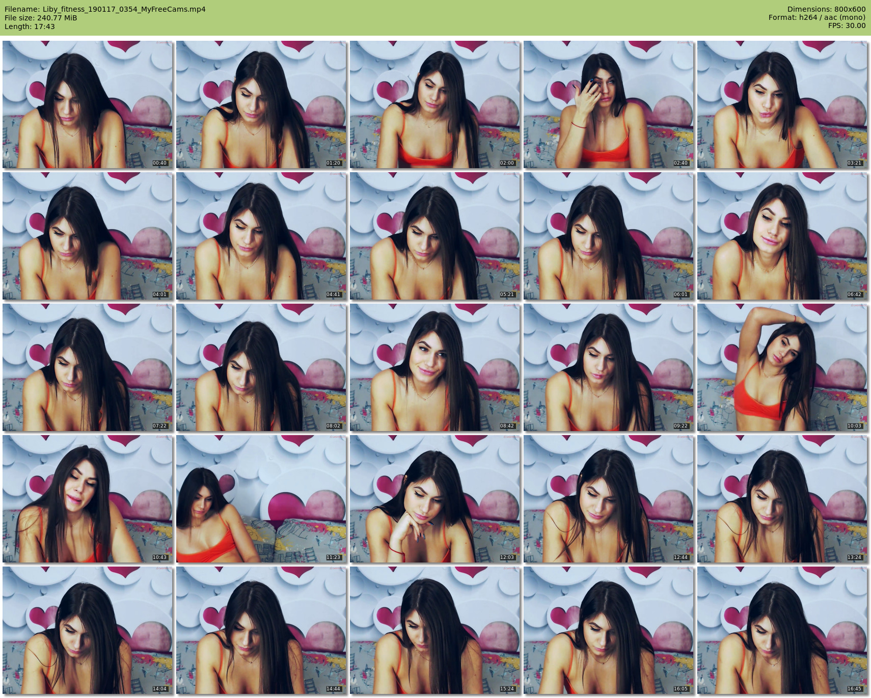Pick the thumbnail timestamped 06:42
The image size is (871, 698).
(782, 236)
